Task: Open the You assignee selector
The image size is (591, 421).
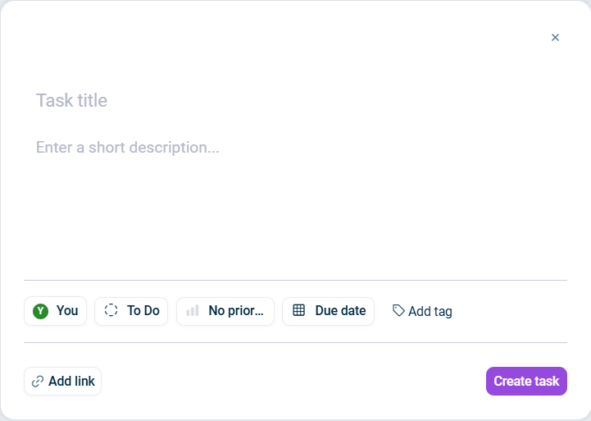Action: [56, 311]
